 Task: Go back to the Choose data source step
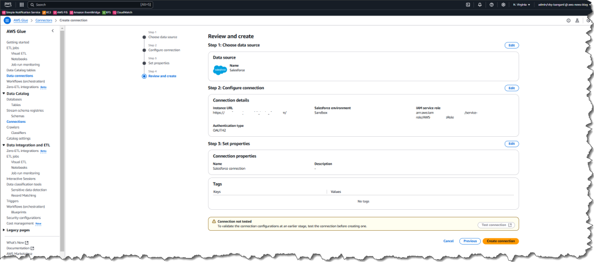point(162,37)
